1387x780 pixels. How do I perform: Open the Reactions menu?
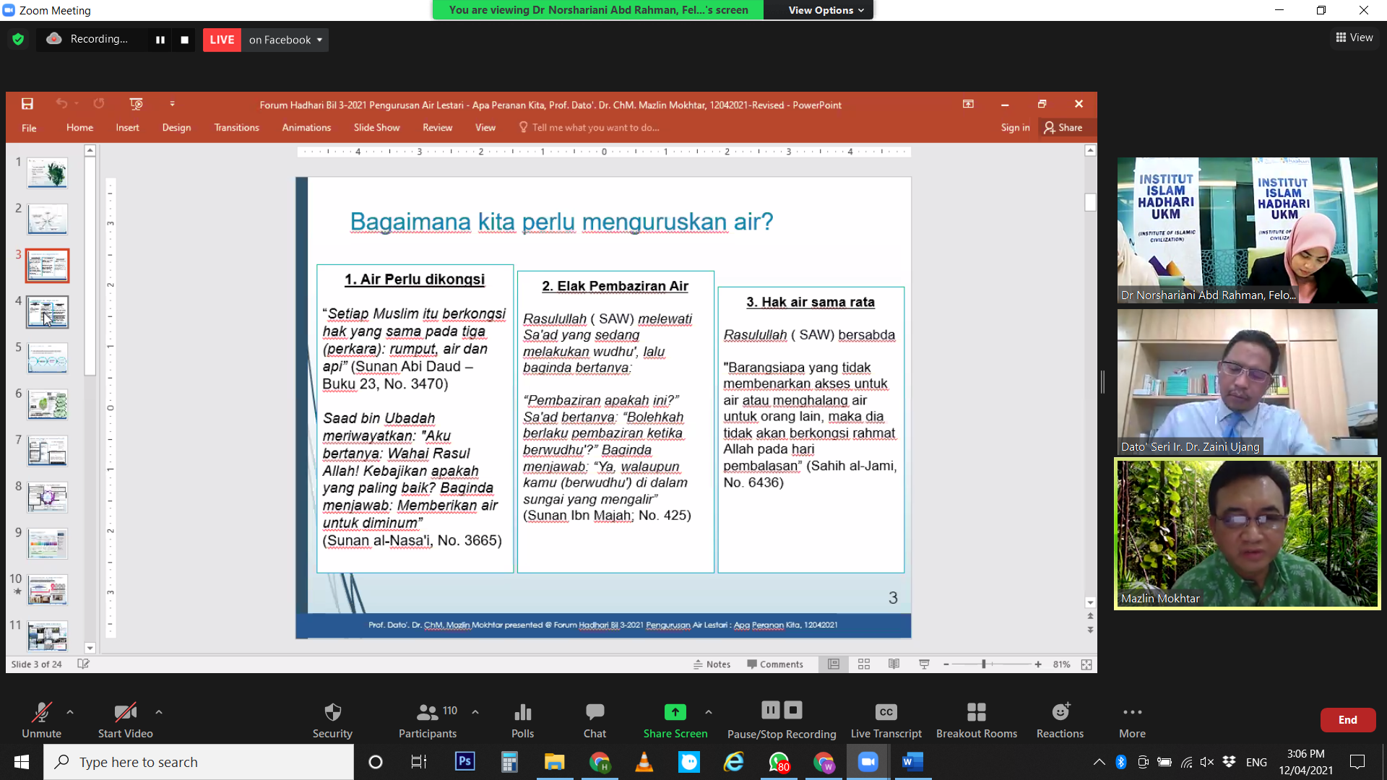click(x=1060, y=720)
